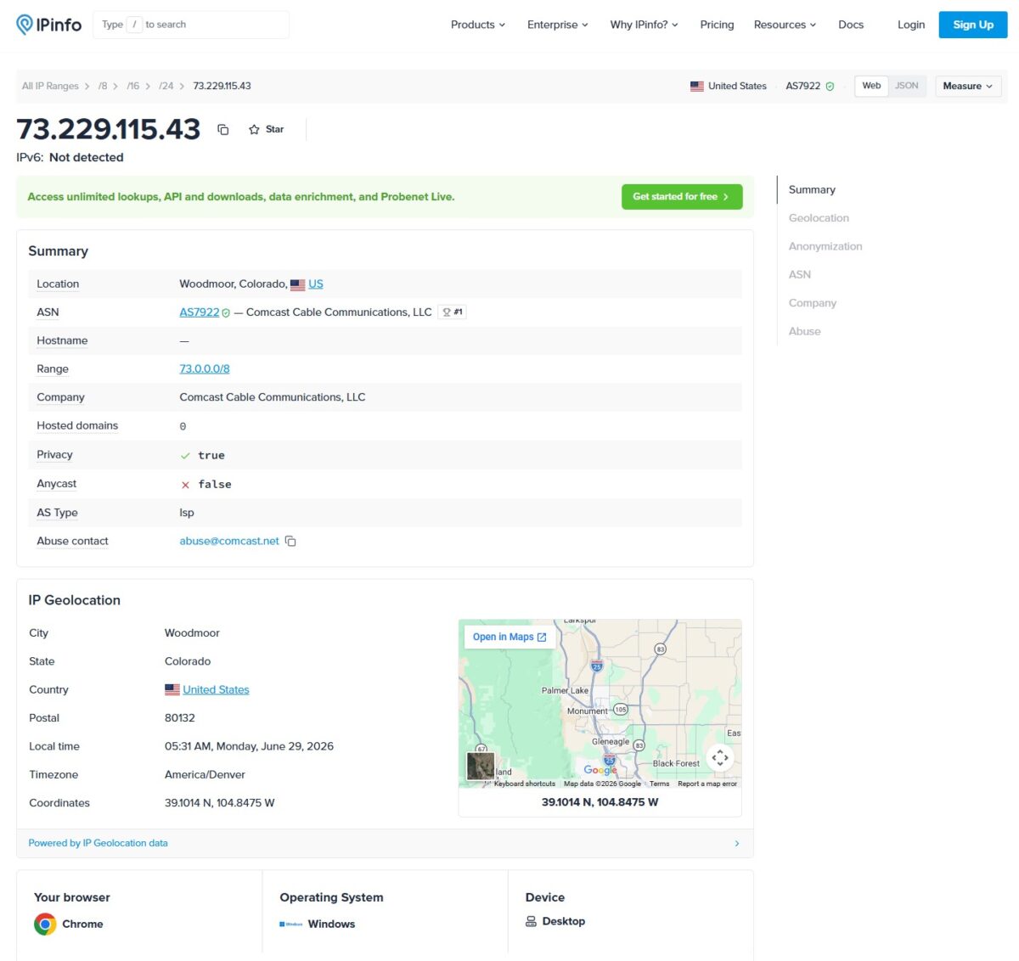Click the Desktop device icon

[531, 922]
